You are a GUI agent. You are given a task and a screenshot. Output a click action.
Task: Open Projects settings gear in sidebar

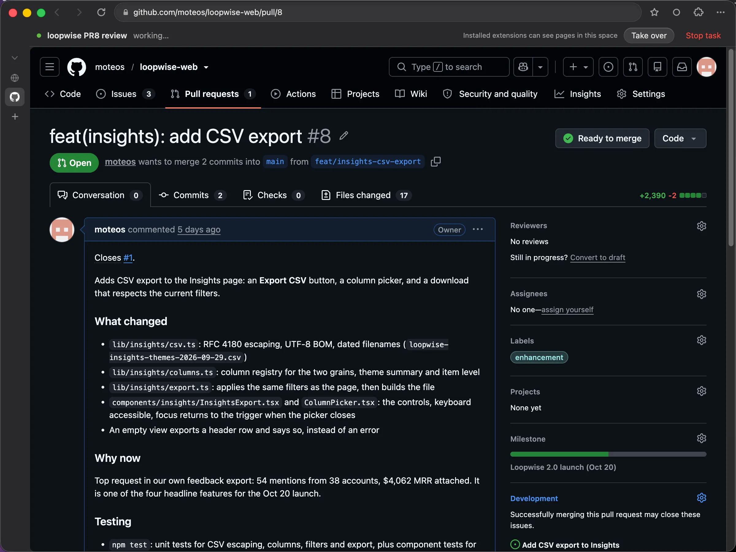[701, 391]
